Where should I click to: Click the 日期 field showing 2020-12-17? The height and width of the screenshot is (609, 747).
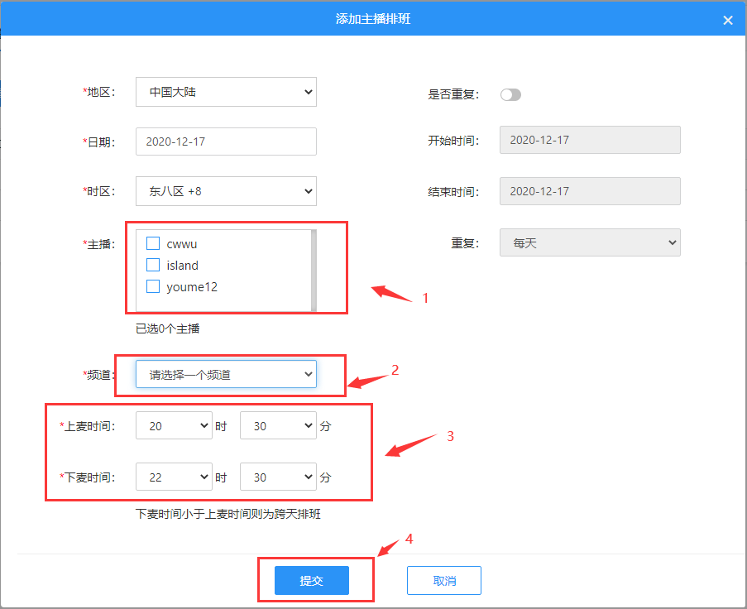pyautogui.click(x=226, y=141)
